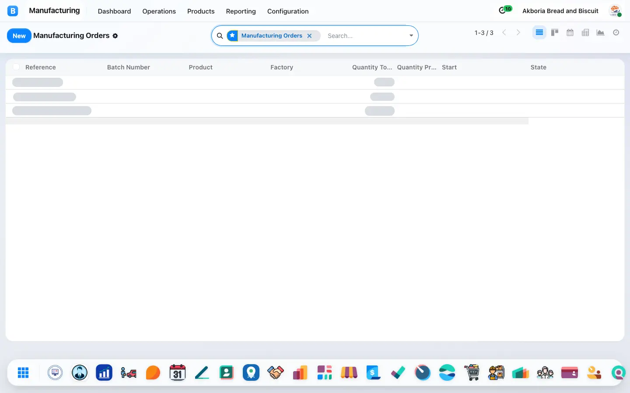The height and width of the screenshot is (393, 630).
Task: Open the calendar 31 app in dock
Action: pyautogui.click(x=178, y=372)
